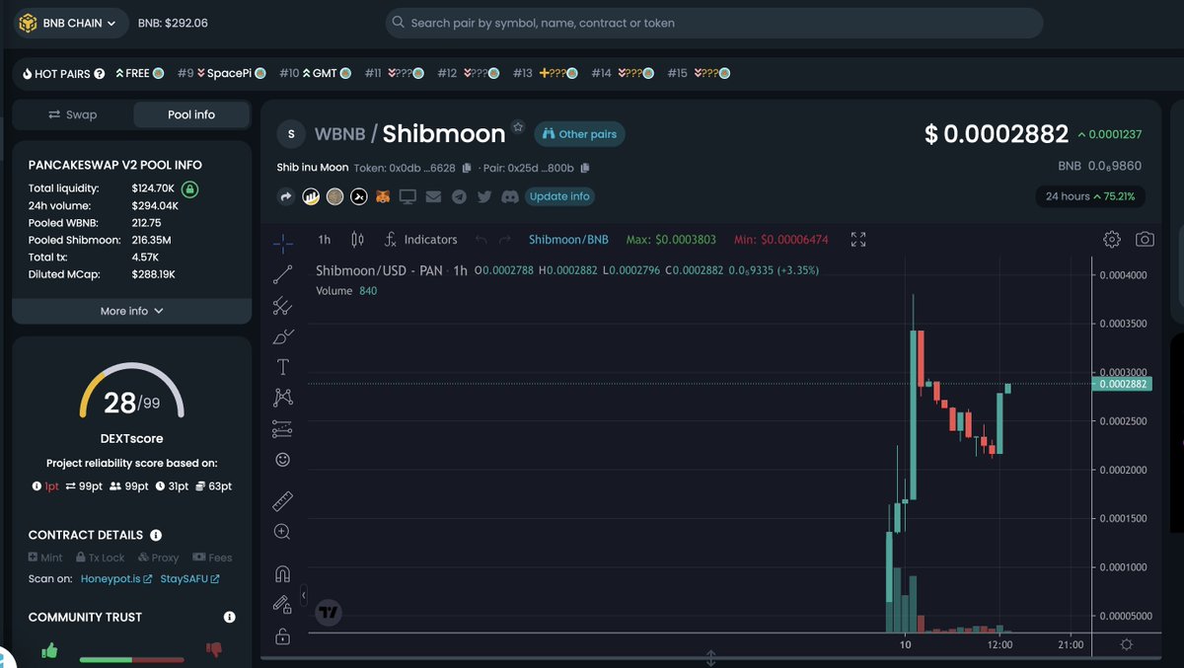Select the Text annotation tool
1184x668 pixels.
[282, 367]
